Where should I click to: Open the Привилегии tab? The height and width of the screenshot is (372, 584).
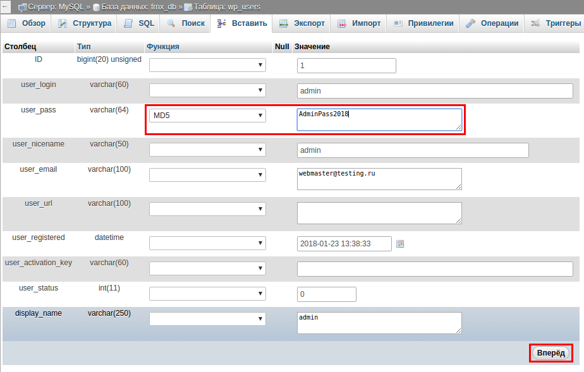(423, 23)
